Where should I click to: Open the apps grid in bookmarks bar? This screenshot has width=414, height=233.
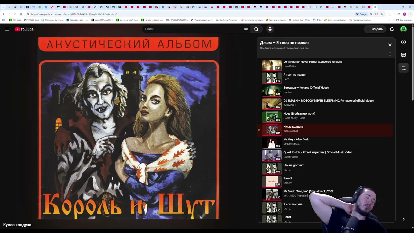(3, 20)
